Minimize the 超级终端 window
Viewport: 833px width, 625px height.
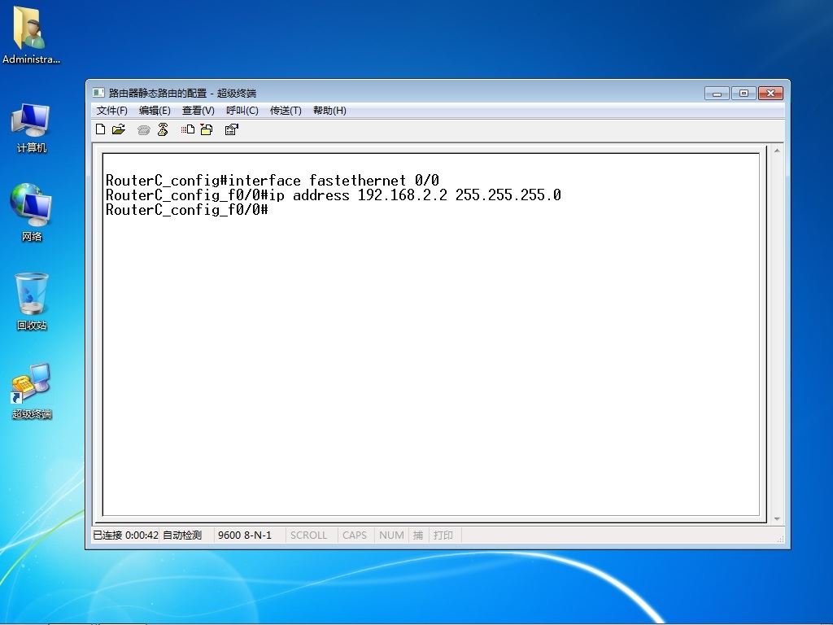click(x=717, y=94)
